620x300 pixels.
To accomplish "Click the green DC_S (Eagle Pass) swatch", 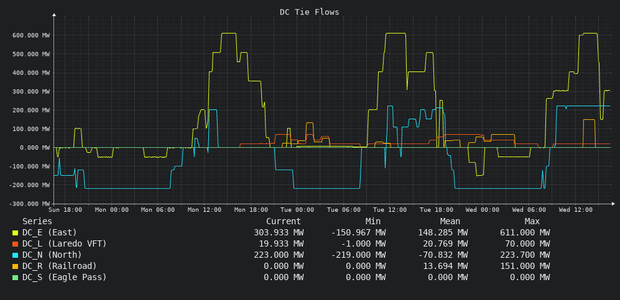I will pyautogui.click(x=15, y=278).
